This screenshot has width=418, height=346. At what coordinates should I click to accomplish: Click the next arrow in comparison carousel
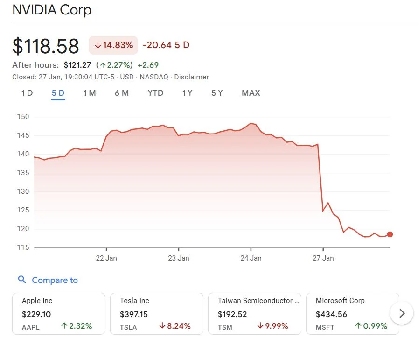pos(402,313)
